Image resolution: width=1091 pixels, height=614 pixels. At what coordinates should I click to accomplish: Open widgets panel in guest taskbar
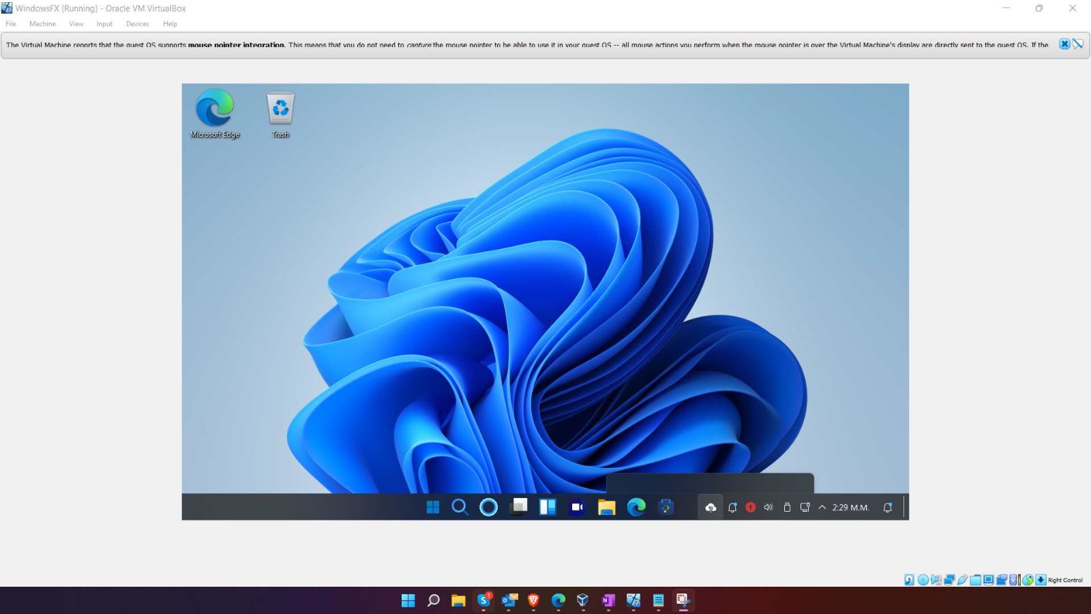[548, 507]
